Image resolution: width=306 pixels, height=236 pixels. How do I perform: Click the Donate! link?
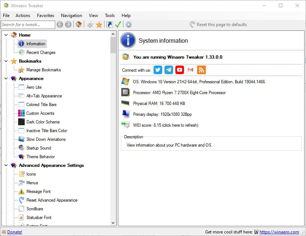tap(15, 232)
